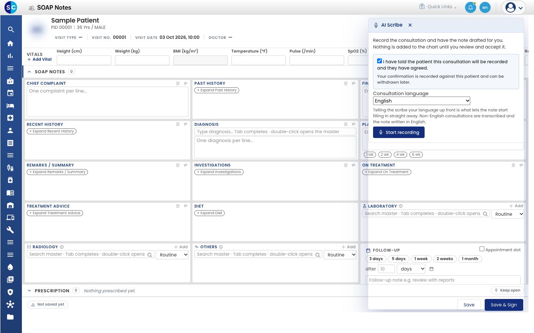Click the Save & Sign button

504,305
